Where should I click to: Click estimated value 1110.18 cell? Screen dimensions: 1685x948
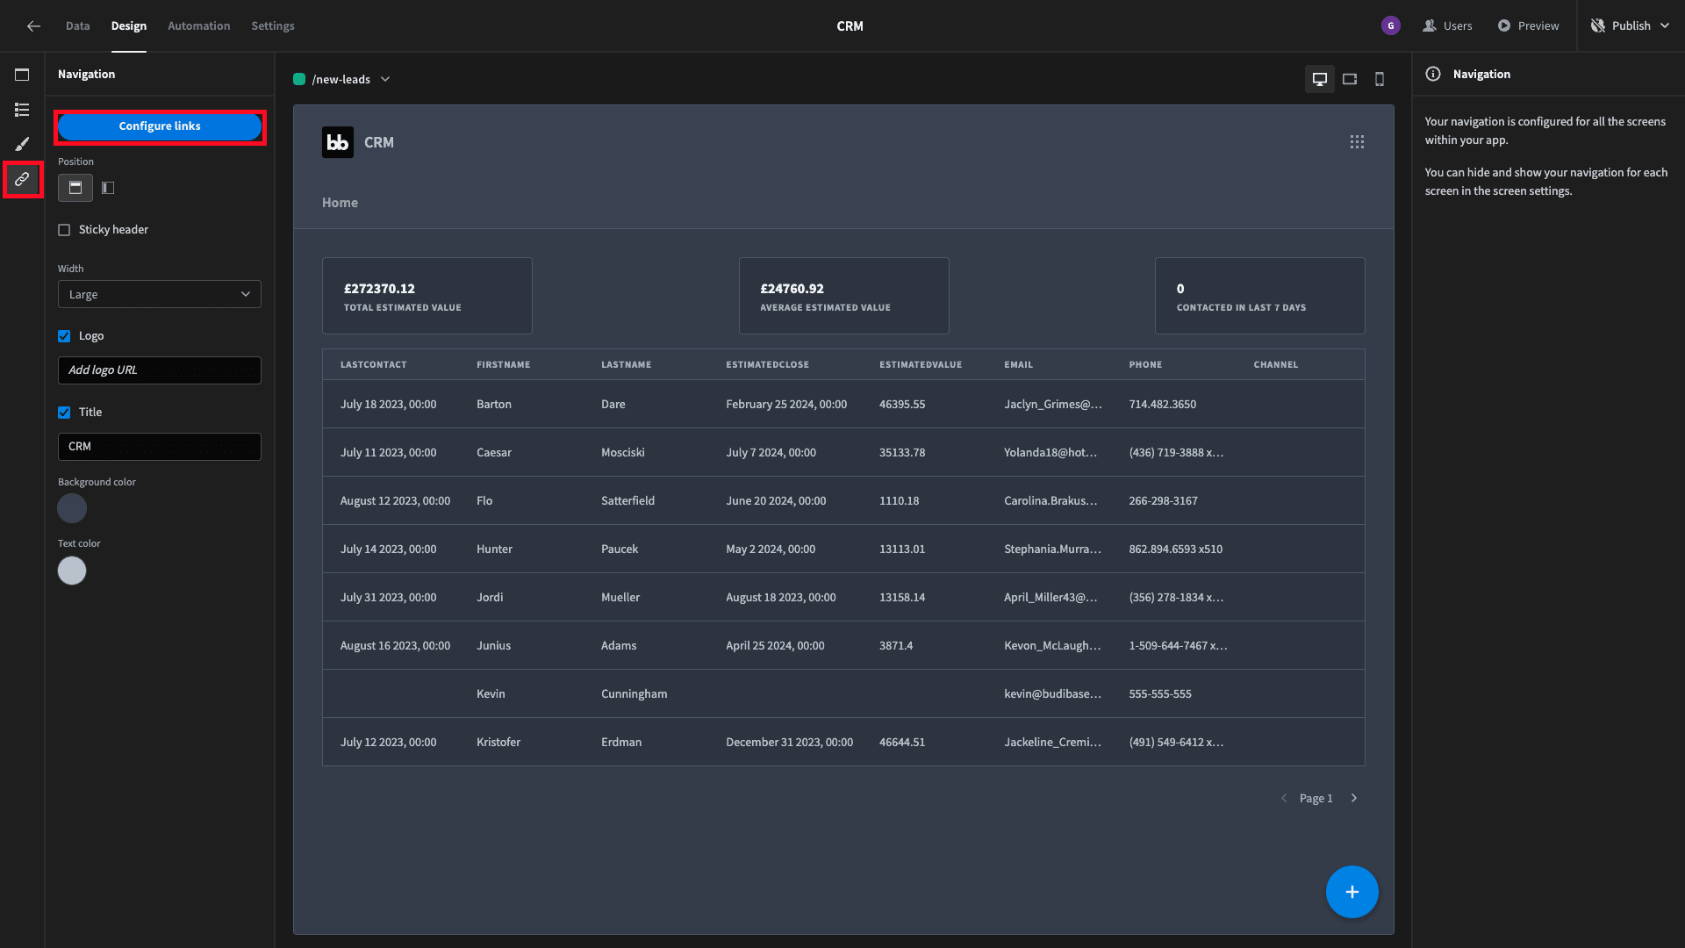pos(899,501)
